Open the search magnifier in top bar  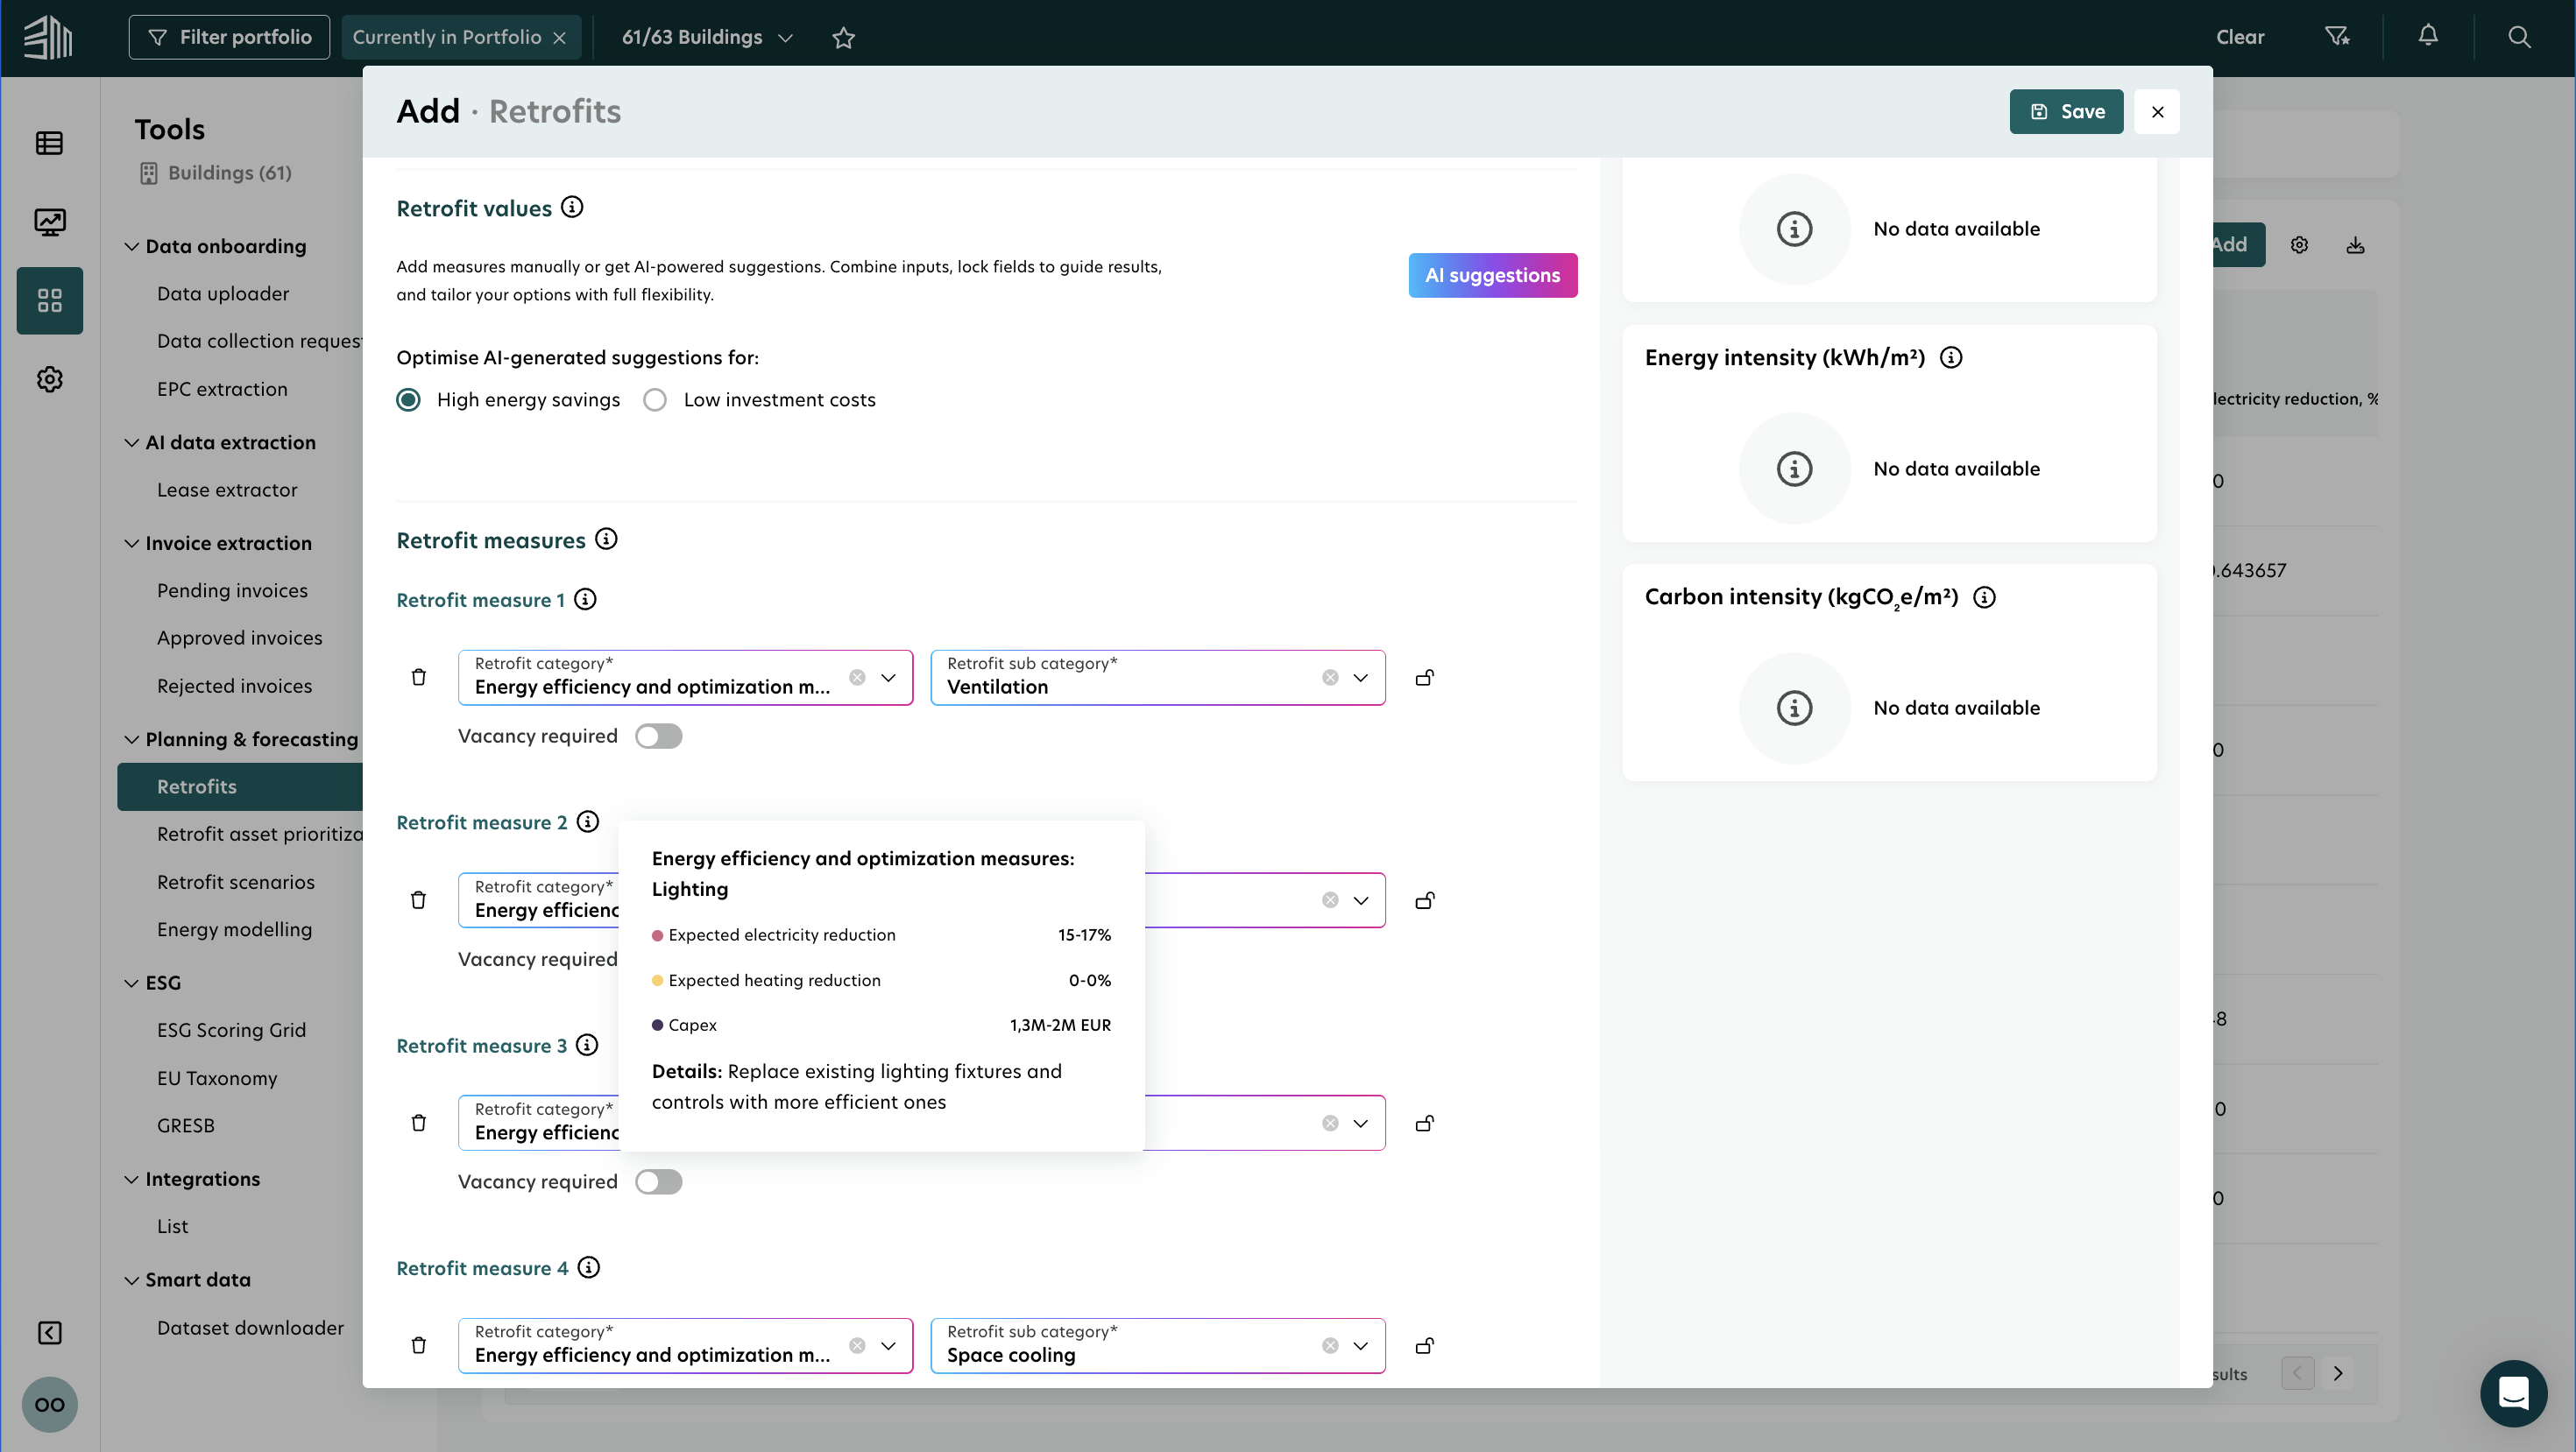click(2518, 37)
